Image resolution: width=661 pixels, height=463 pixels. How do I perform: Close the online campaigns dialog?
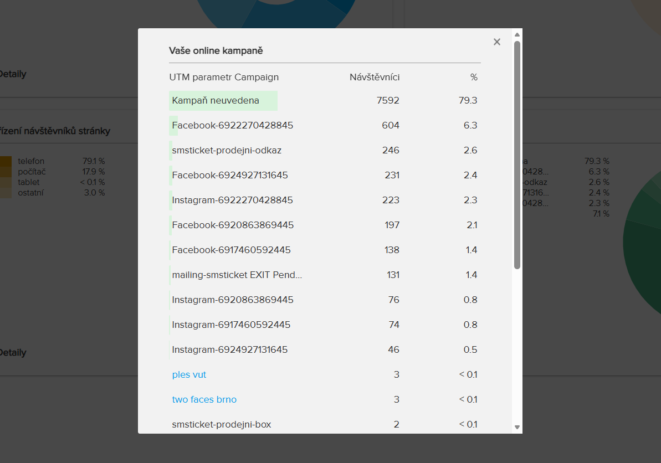pos(497,42)
